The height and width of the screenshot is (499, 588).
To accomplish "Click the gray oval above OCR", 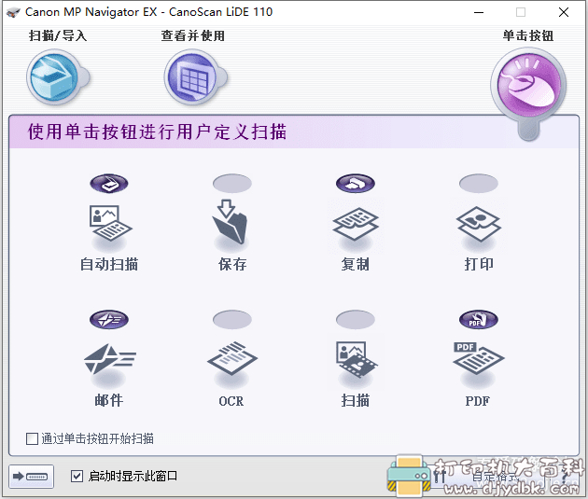I will click(x=232, y=320).
